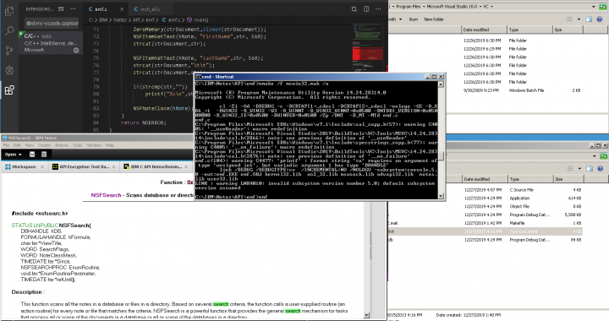Viewport: 609px width, 321px height.
Task: Change view icon in lower Explorer toolbar
Action: coord(571,169)
